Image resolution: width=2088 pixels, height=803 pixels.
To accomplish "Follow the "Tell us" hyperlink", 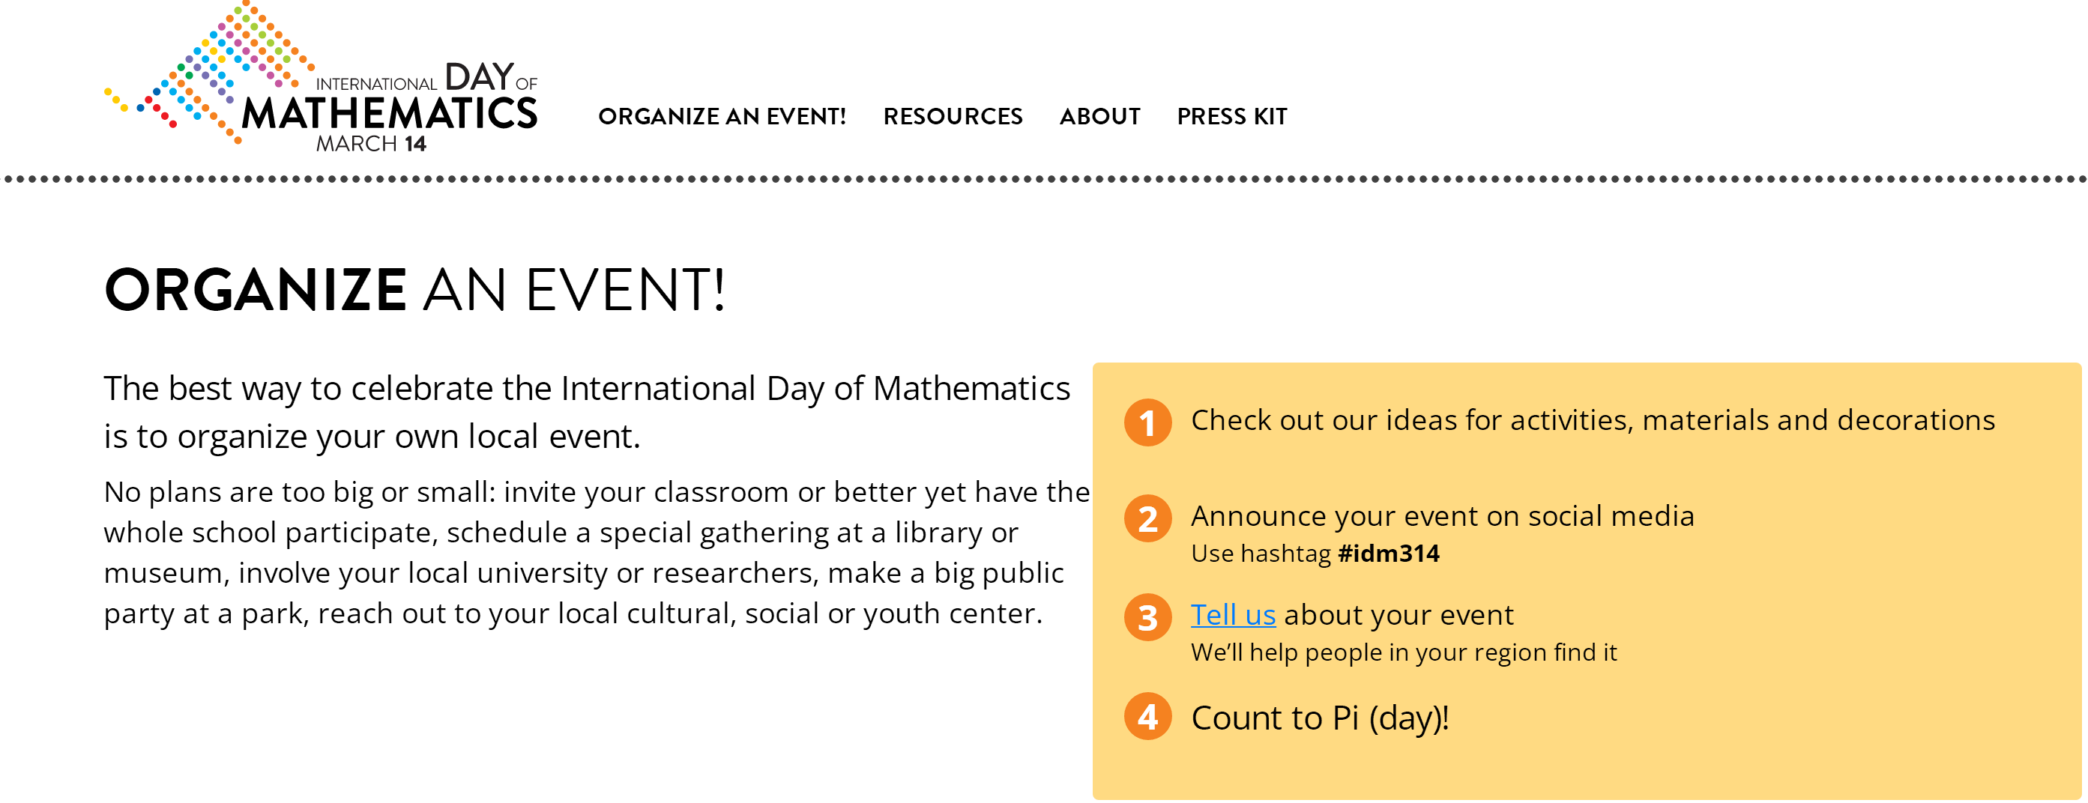I will pos(1232,615).
